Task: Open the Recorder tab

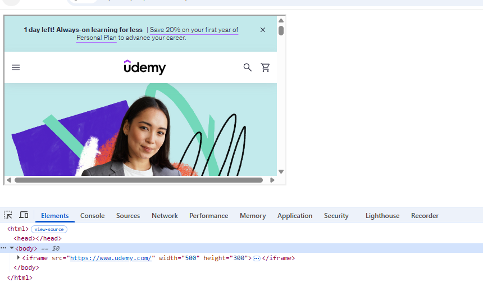Action: coord(425,216)
